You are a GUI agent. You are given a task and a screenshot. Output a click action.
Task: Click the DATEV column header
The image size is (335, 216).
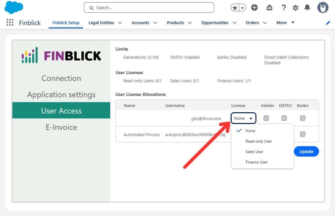pos(285,105)
